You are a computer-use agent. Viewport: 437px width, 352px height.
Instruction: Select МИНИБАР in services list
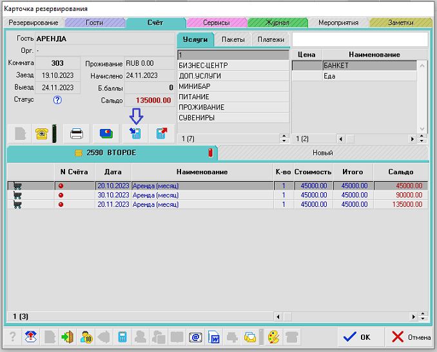coord(193,86)
